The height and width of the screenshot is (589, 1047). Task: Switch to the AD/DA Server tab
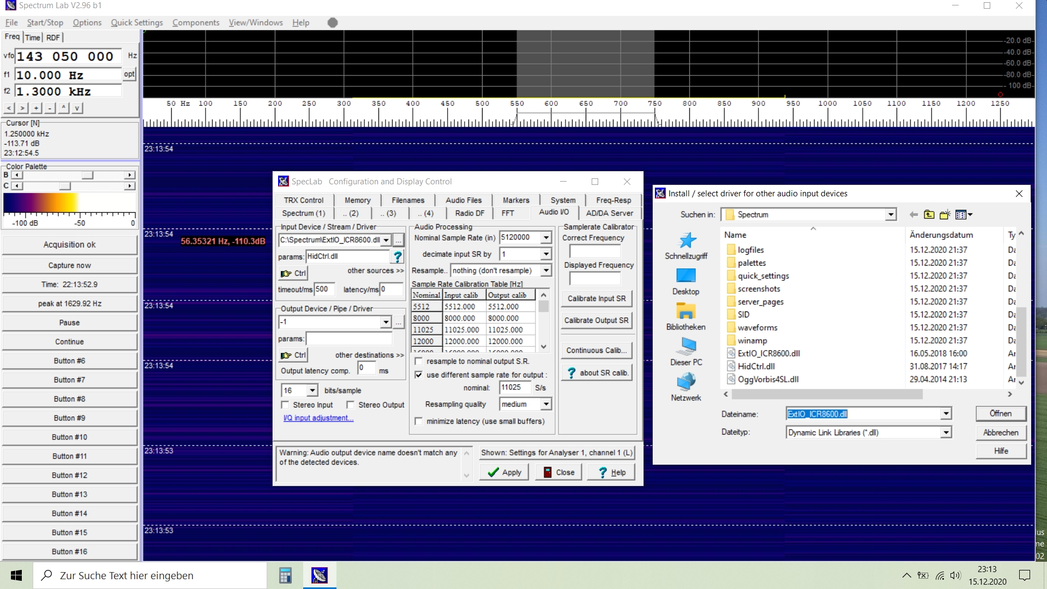pos(610,213)
